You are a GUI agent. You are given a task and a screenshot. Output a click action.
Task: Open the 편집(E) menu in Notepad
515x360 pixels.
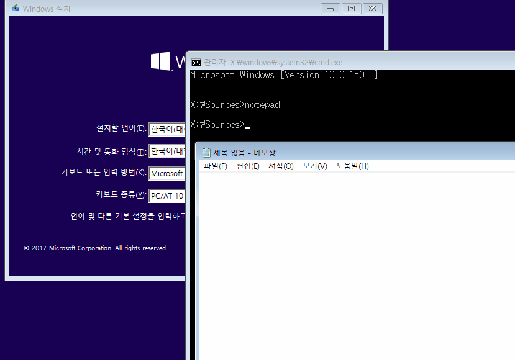pos(248,166)
